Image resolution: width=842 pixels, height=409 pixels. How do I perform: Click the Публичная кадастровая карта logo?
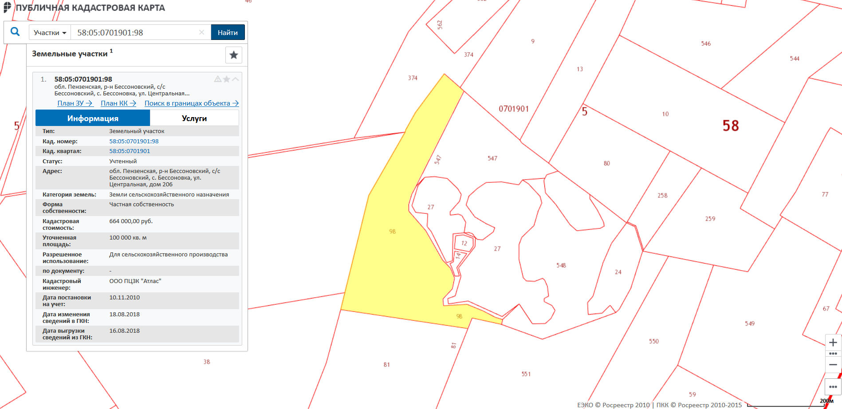point(84,8)
